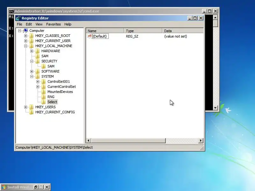Click the HKEY_CURRENT_CONFIG folder icon
Screen dimensions: 255x191
31,112
